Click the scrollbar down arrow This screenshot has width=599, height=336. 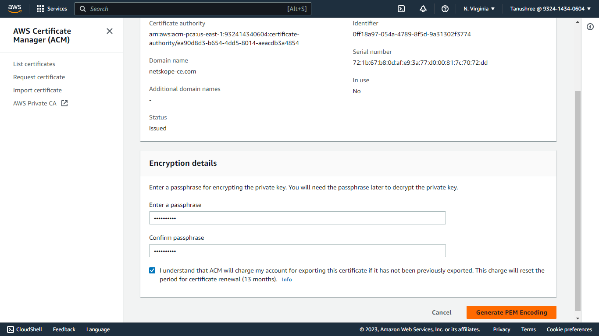(578, 318)
